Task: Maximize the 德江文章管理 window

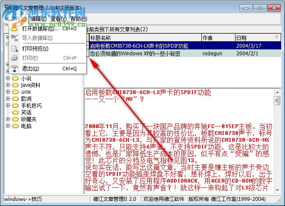Action: coord(260,8)
